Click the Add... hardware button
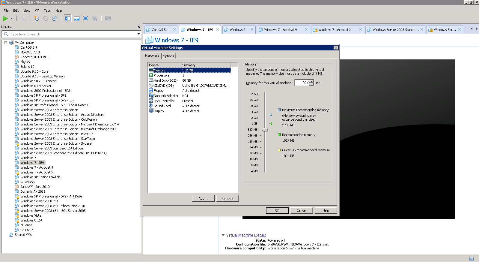 (x=203, y=198)
